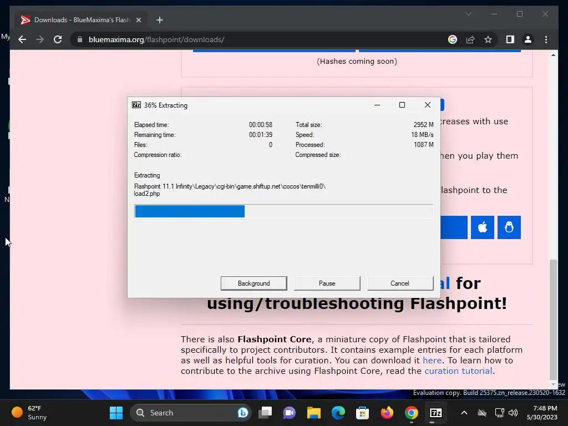Maximize the 7-Zip extracting dialog
Screen dimensions: 568x426
[402, 105]
